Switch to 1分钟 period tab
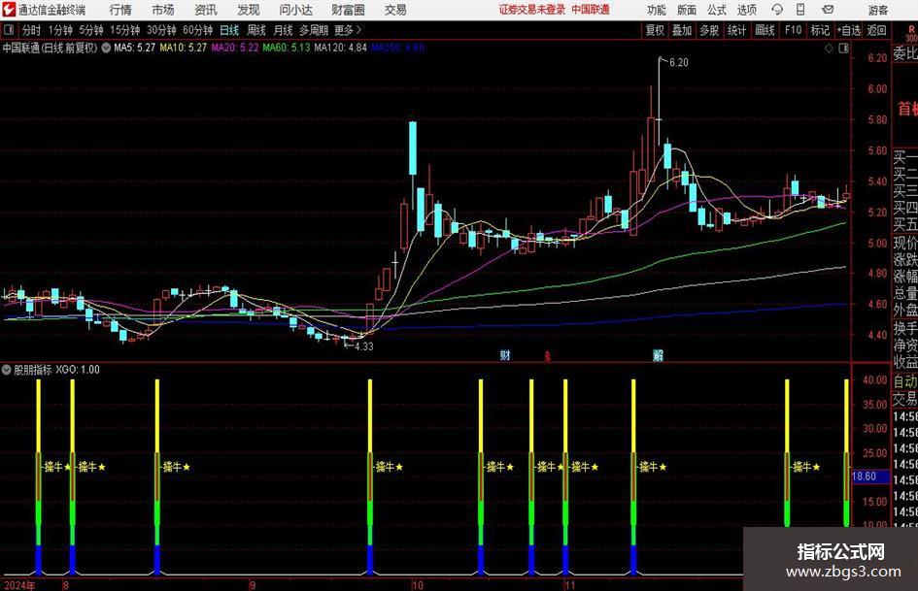918x591 pixels. pos(60,30)
